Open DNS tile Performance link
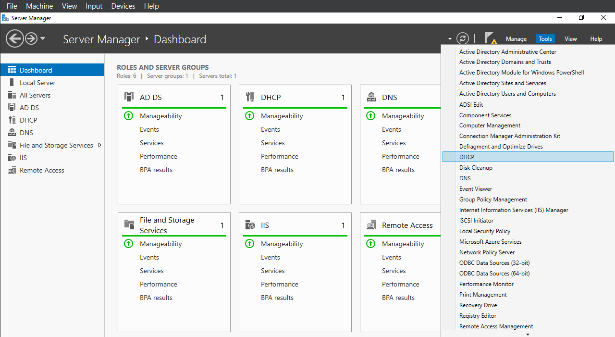The width and height of the screenshot is (615, 337). 401,156
